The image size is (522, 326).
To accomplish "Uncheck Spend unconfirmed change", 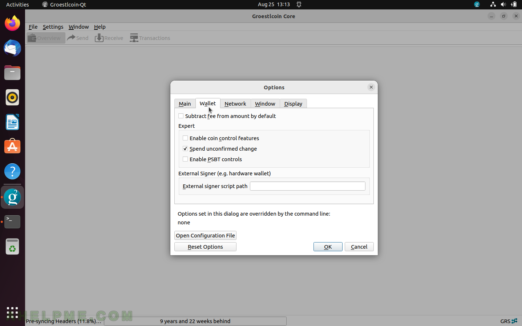I will pyautogui.click(x=220, y=149).
